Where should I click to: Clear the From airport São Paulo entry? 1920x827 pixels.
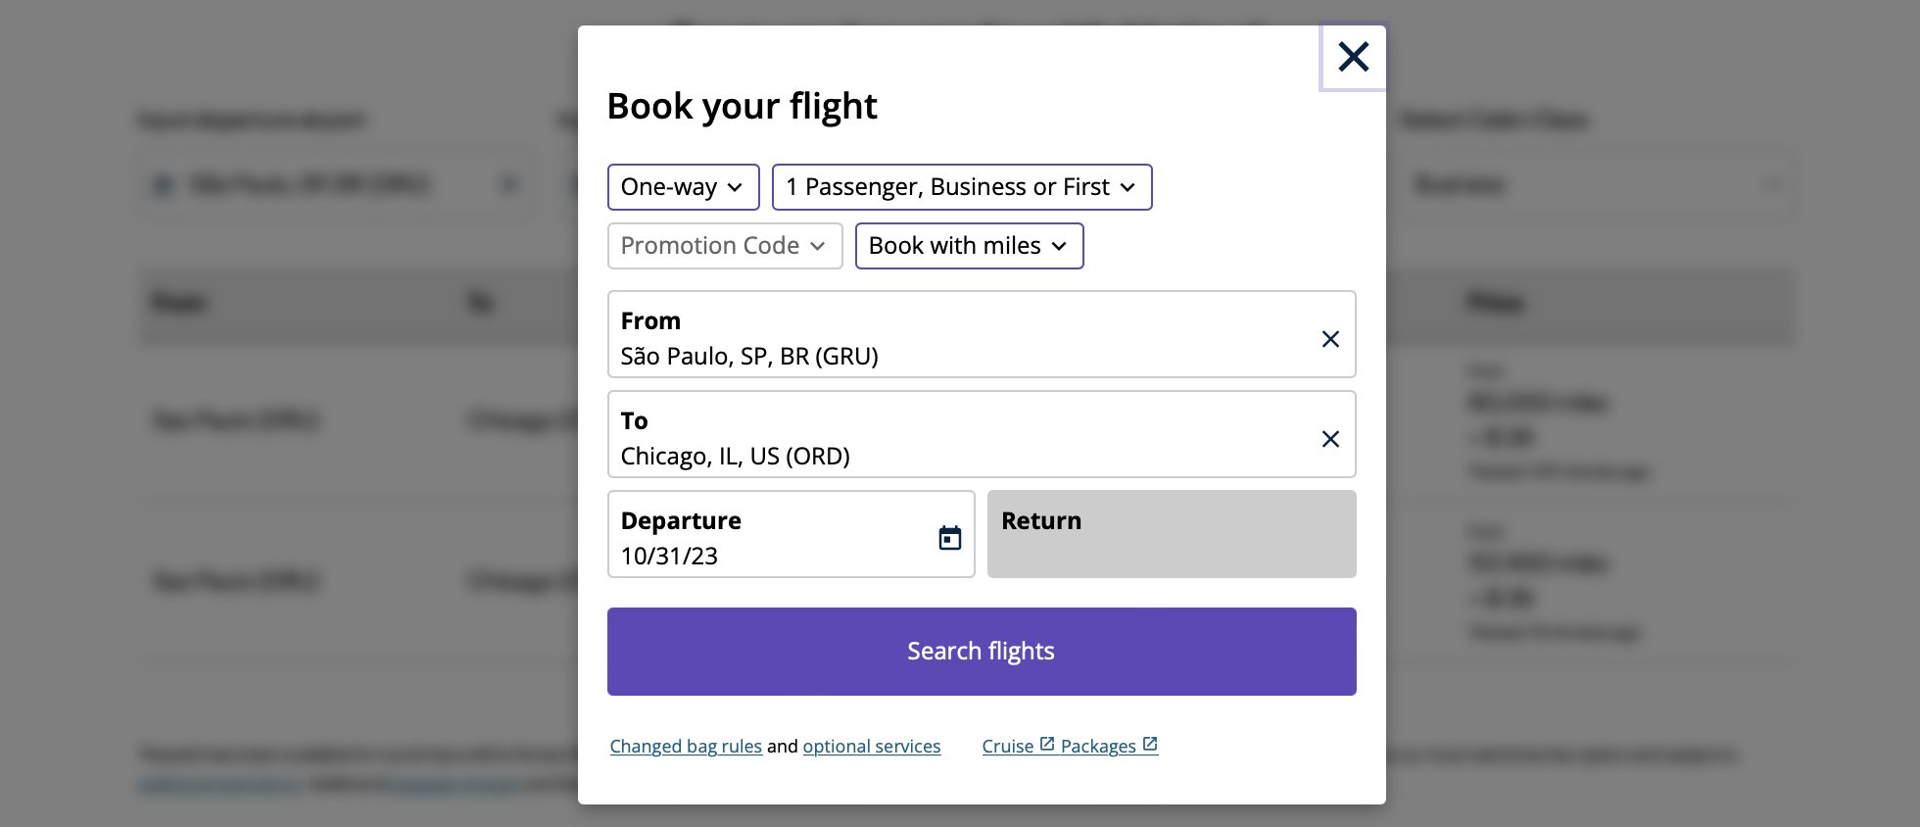coord(1329,339)
